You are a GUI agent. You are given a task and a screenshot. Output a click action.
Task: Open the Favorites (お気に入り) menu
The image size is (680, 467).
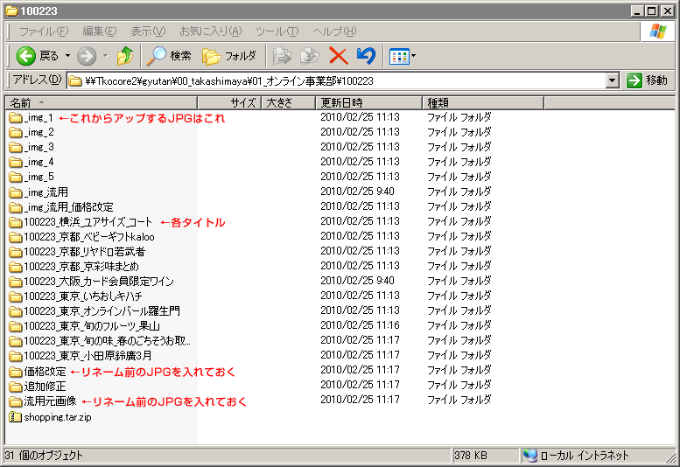210,31
